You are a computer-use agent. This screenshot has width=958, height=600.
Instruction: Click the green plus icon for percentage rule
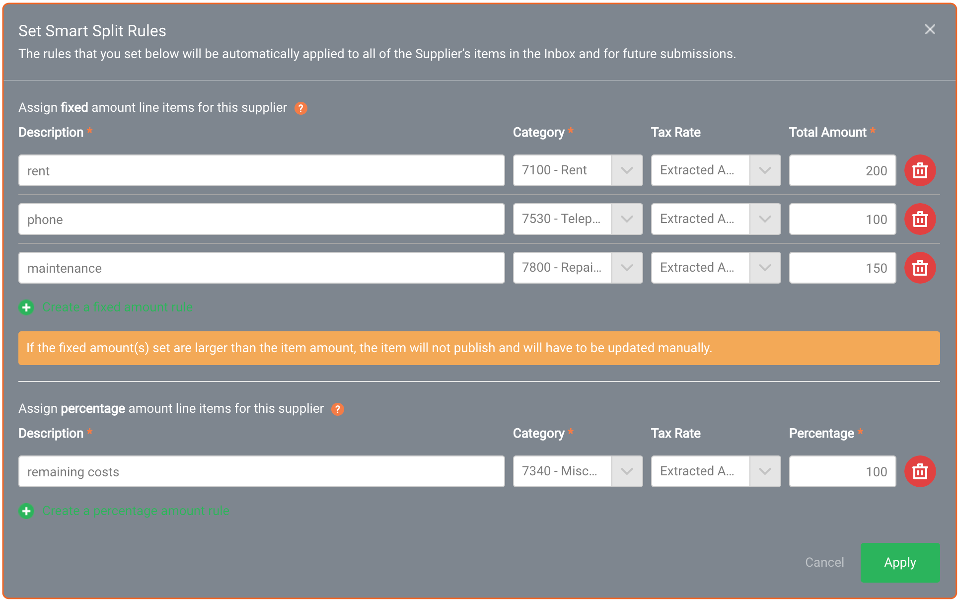coord(26,511)
